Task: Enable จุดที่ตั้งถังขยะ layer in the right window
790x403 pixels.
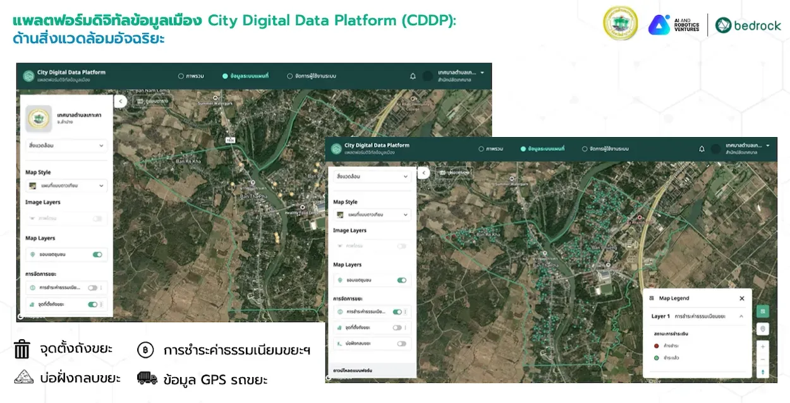Action: coord(397,328)
